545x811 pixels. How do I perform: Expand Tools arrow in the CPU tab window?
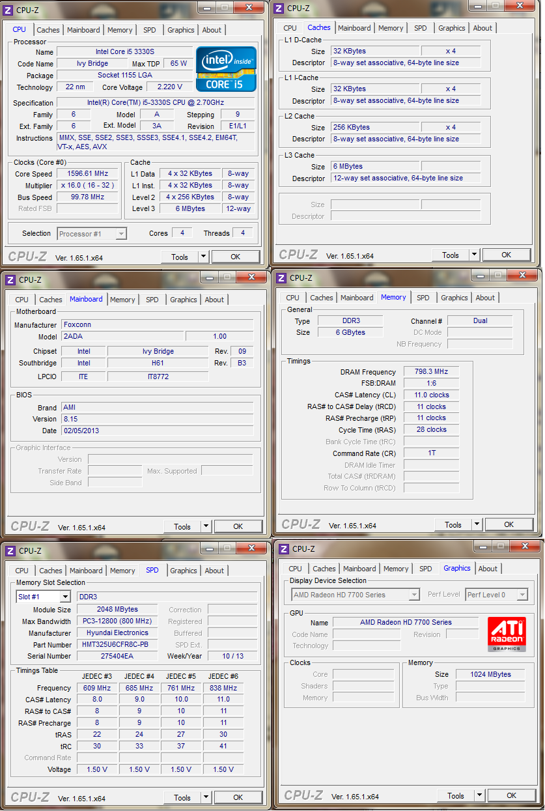coord(203,257)
